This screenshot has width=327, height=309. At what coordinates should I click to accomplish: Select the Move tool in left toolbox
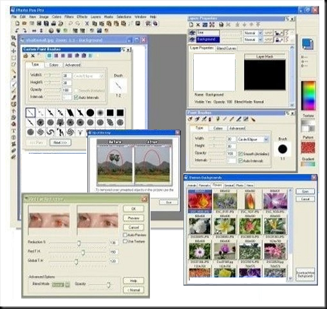(14, 51)
